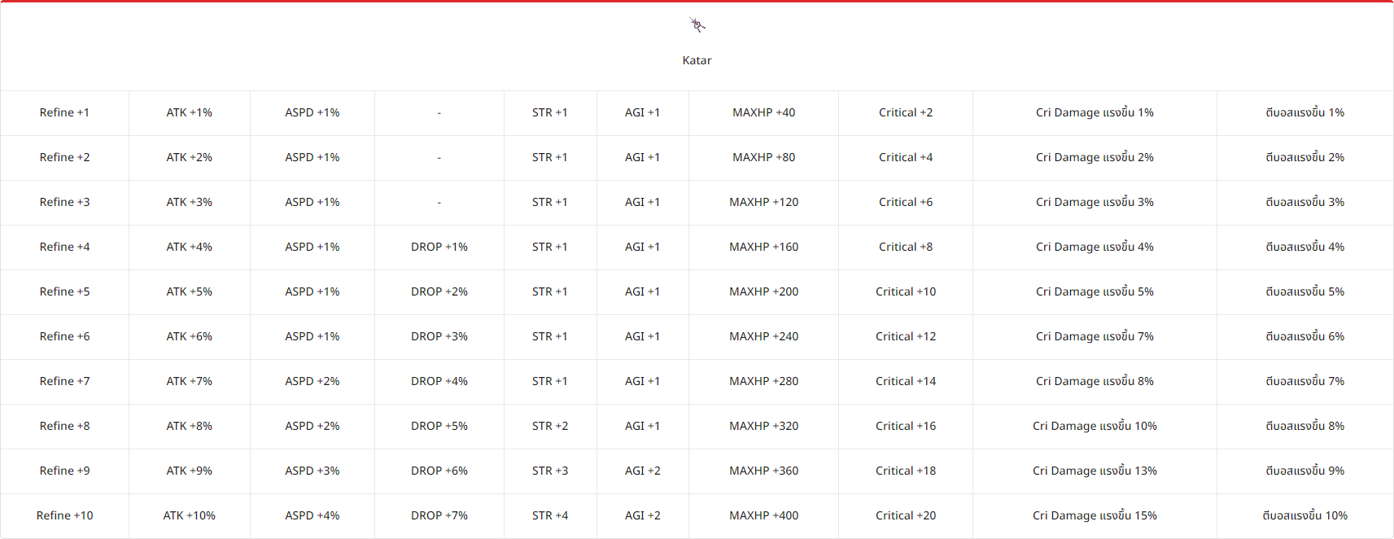Click the AGI +2 cell in Refine +9 row

point(642,471)
